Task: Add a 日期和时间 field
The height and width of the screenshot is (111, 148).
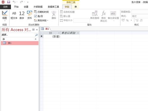Action: click(41, 12)
